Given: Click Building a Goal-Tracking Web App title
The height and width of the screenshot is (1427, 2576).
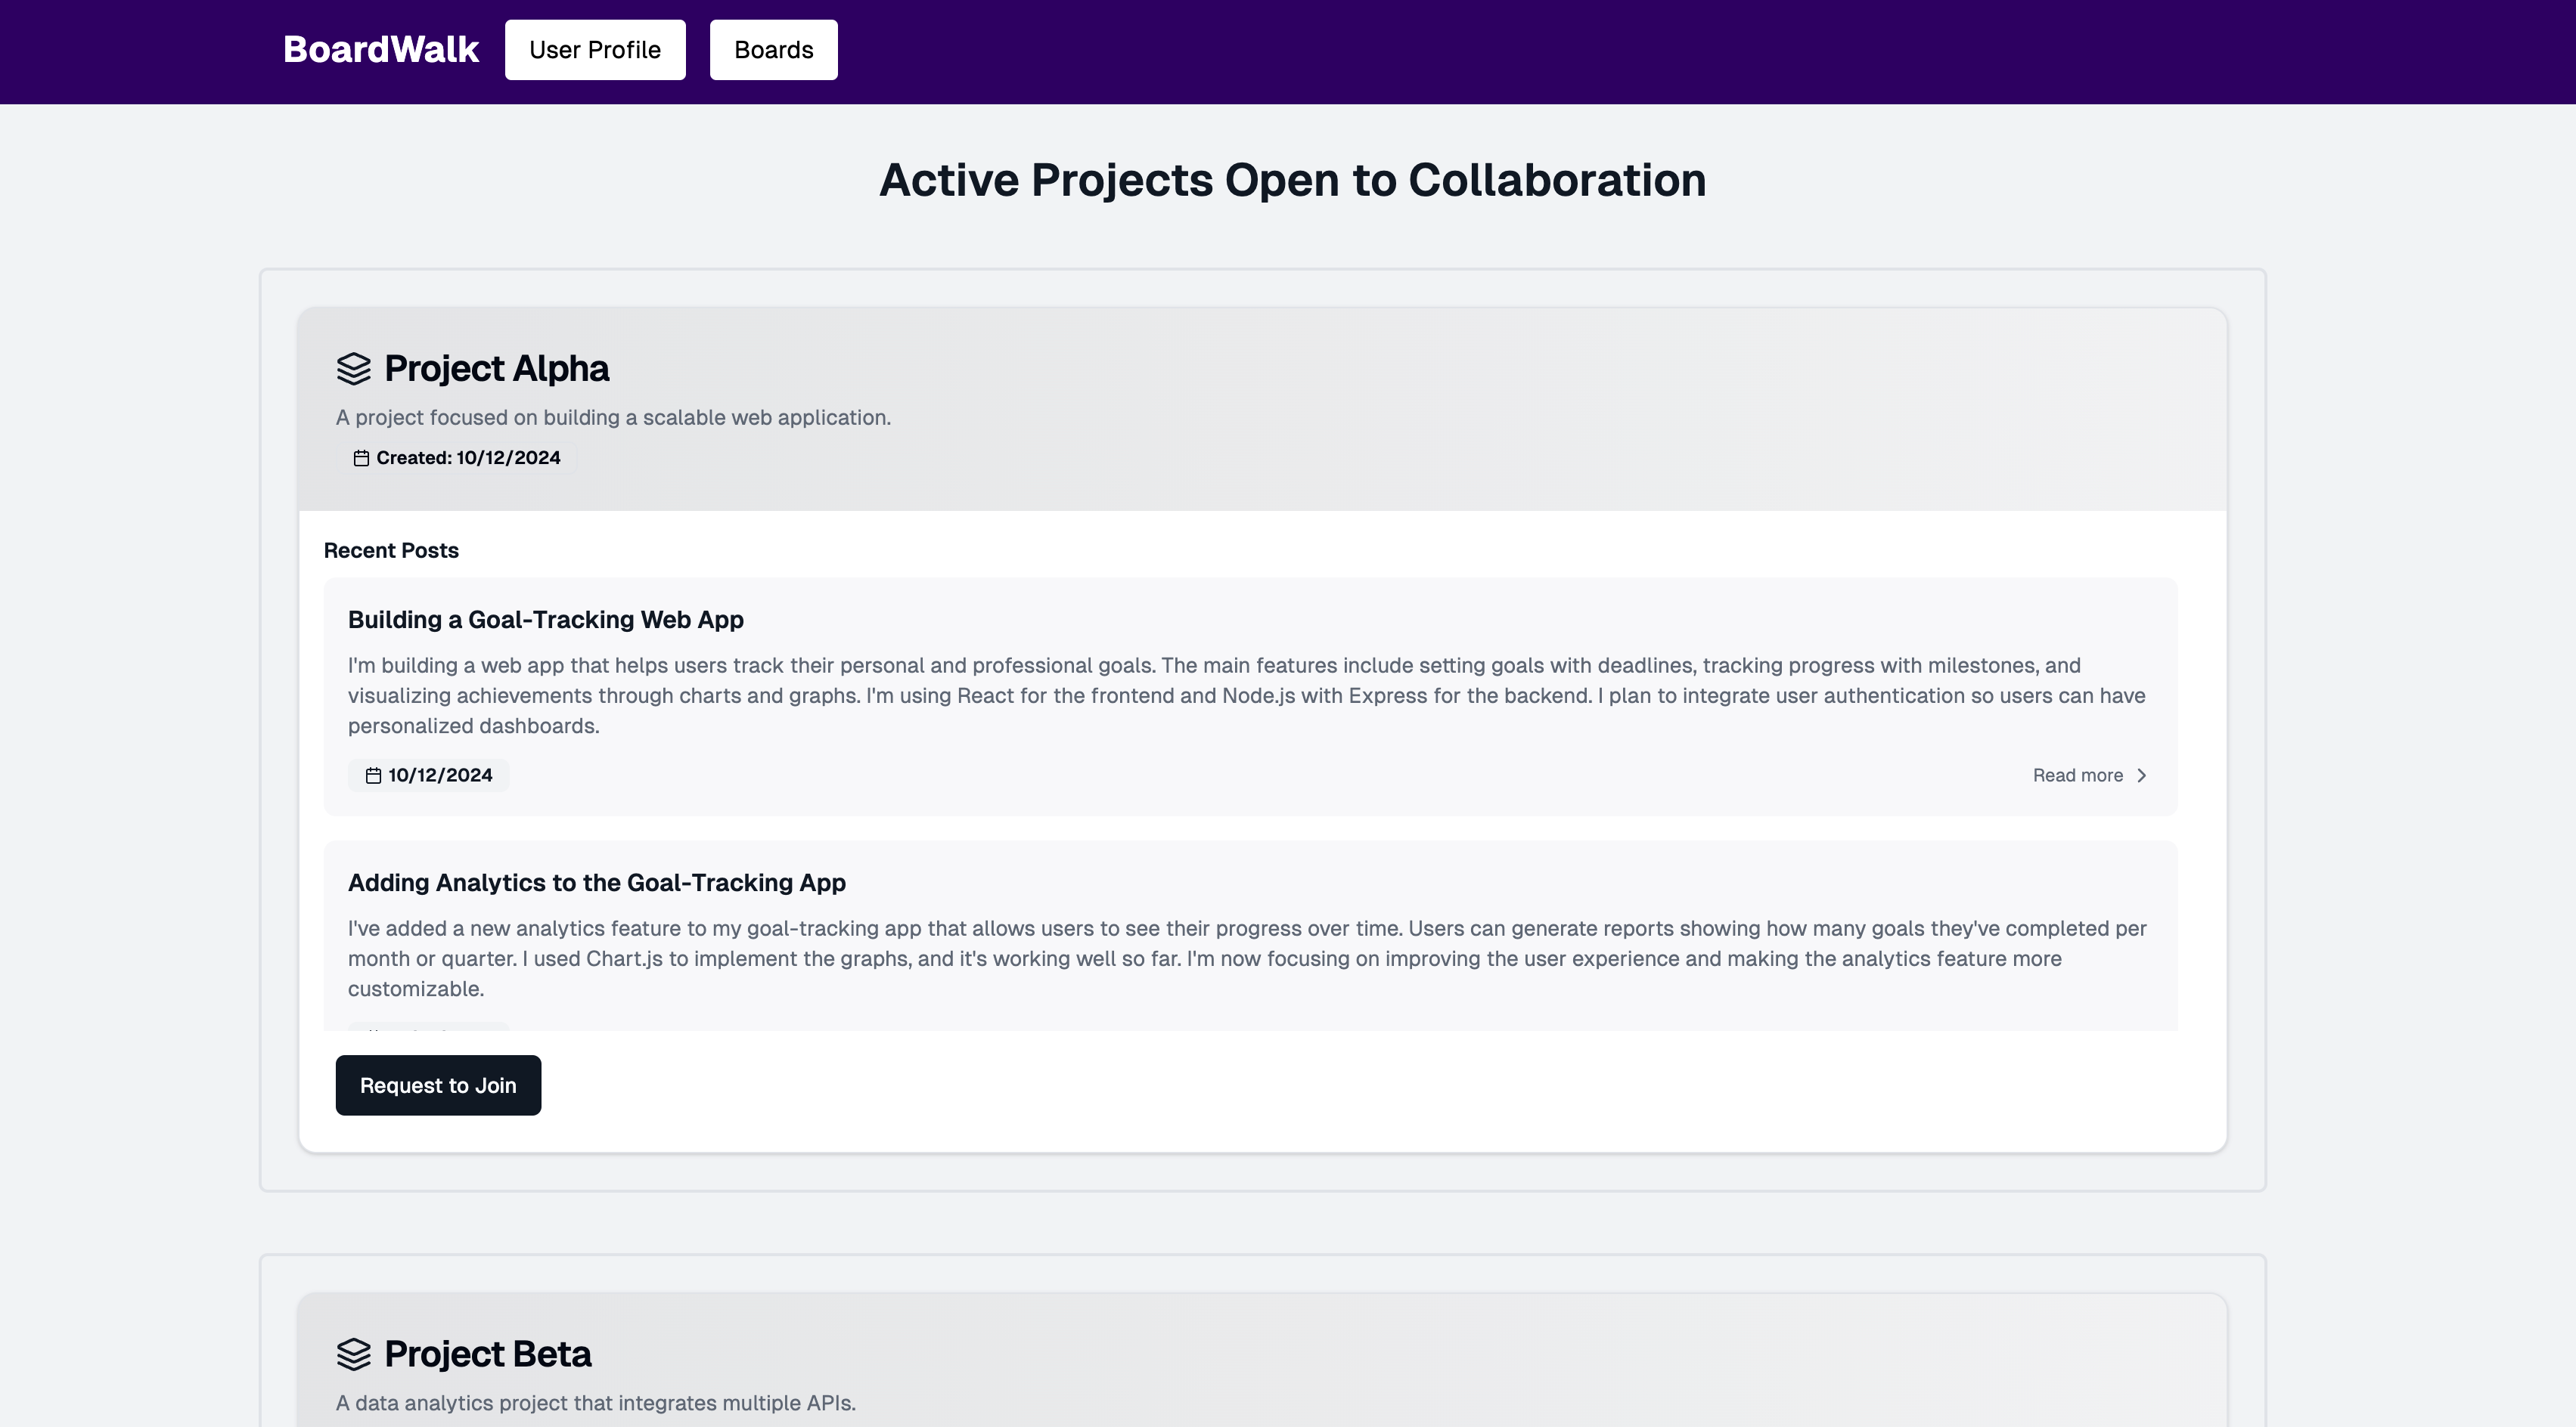Looking at the screenshot, I should (x=545, y=620).
